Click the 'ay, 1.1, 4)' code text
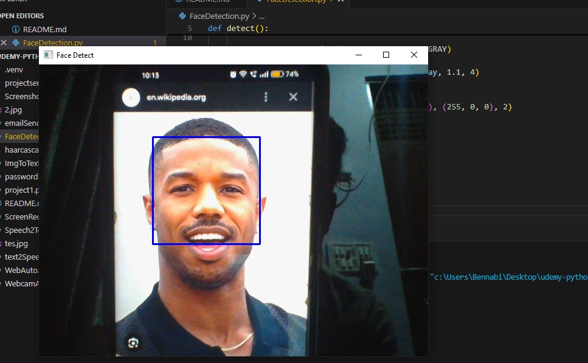Viewport: 588px width, 363px height. click(454, 72)
